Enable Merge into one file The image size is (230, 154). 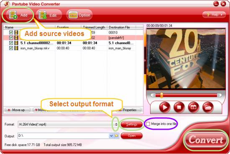click(148, 124)
